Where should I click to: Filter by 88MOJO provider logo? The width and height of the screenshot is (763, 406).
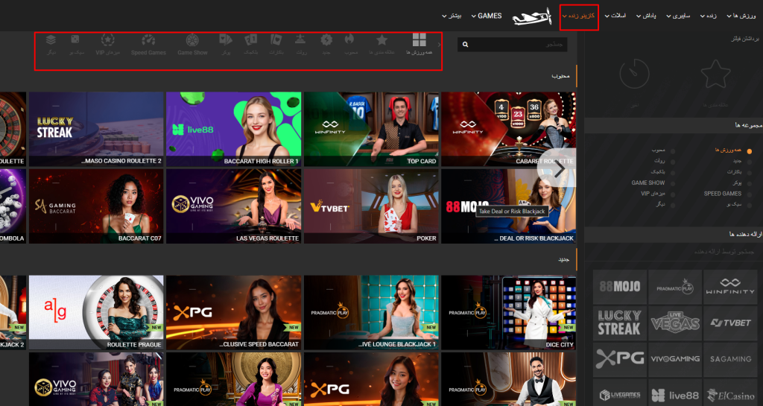tap(619, 287)
